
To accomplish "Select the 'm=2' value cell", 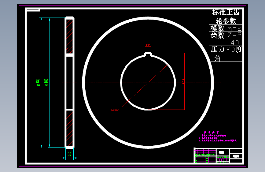I will [234, 28].
